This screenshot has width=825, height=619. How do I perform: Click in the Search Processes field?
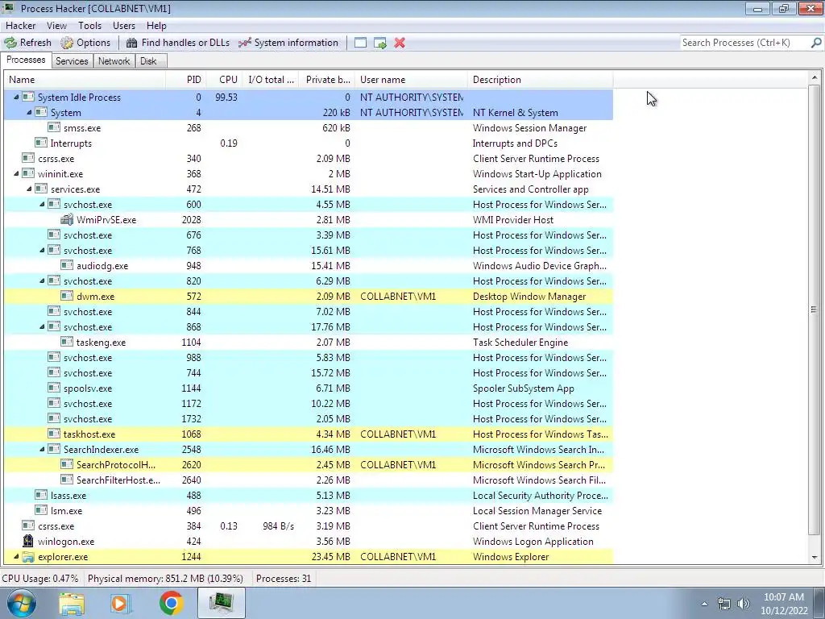744,43
